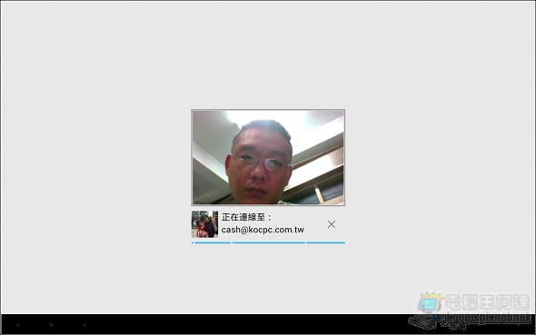Tap the self-view camera preview
536x335 pixels.
[268, 157]
